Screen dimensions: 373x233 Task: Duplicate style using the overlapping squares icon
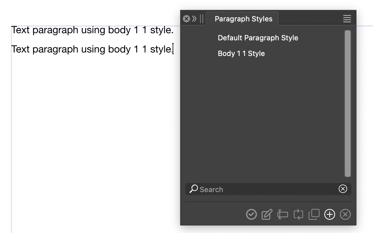click(314, 215)
